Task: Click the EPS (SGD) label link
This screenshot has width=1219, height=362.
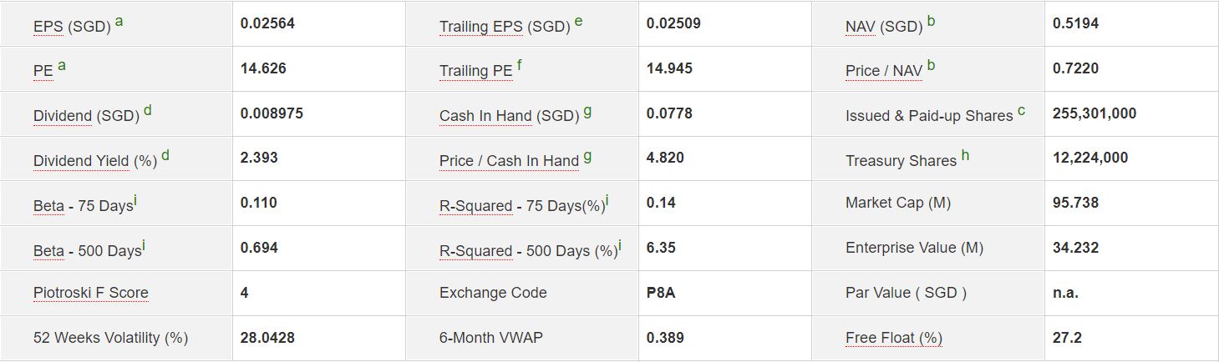Action: tap(72, 26)
